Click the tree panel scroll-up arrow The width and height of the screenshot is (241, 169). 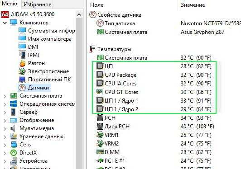(x=79, y=15)
